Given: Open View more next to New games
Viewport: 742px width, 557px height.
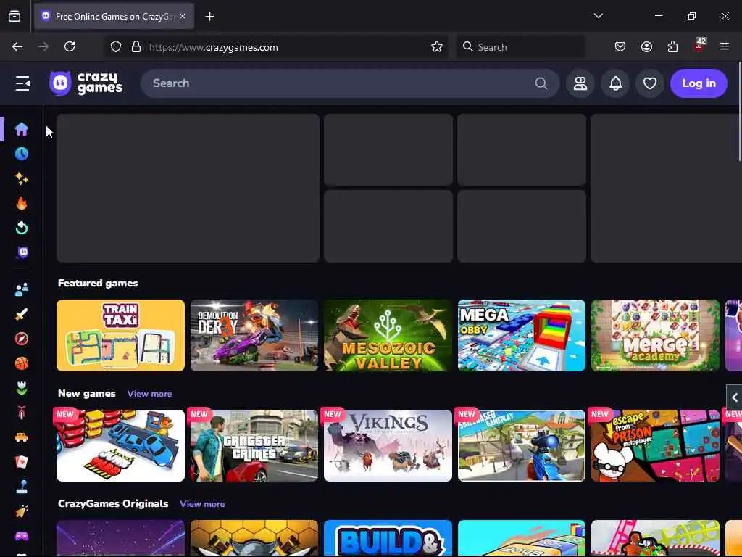Looking at the screenshot, I should tap(149, 394).
